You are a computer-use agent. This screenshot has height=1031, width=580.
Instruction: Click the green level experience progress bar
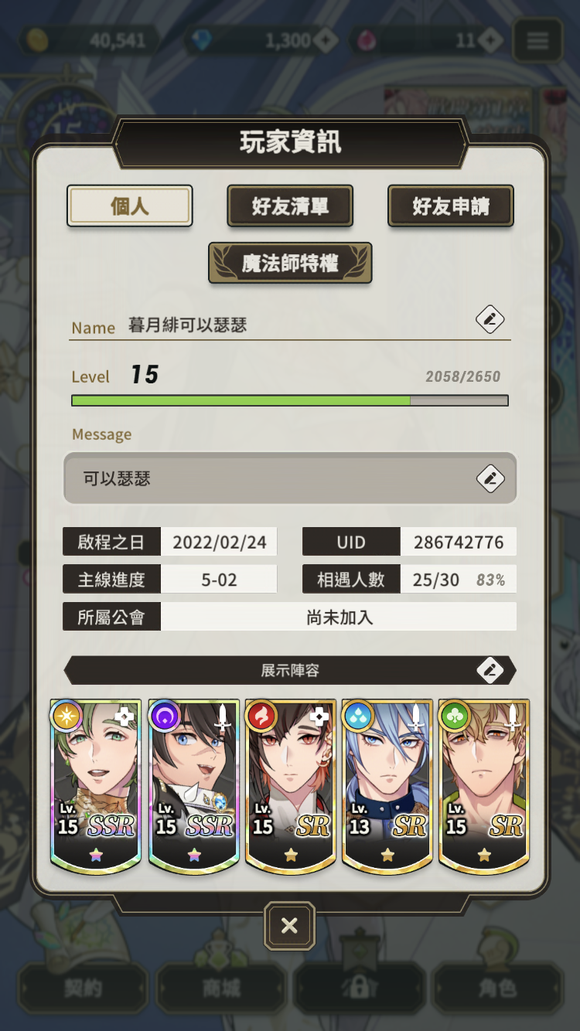290,400
